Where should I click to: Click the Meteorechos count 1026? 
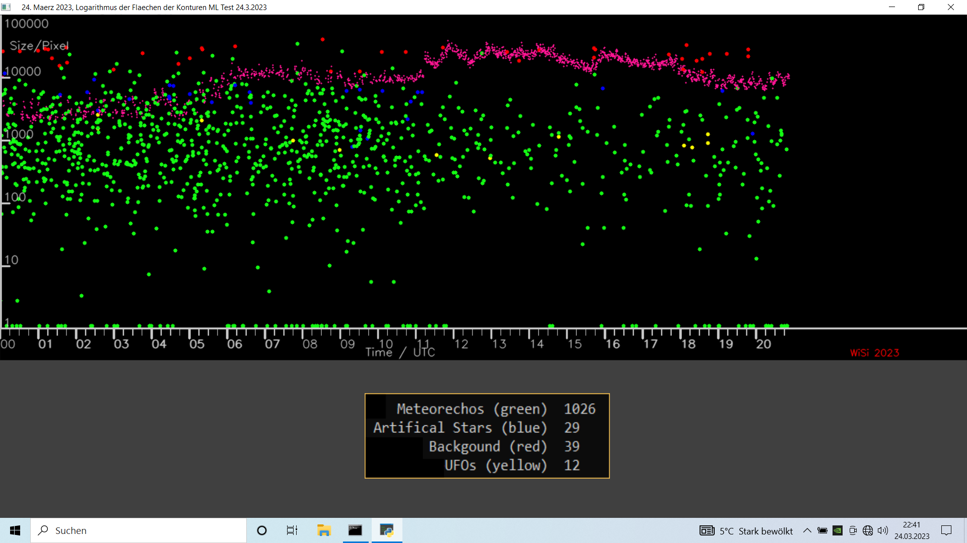coord(580,409)
